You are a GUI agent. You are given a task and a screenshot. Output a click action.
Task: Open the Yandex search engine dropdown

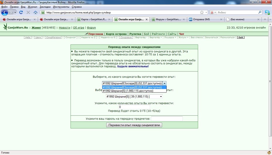coord(215,12)
